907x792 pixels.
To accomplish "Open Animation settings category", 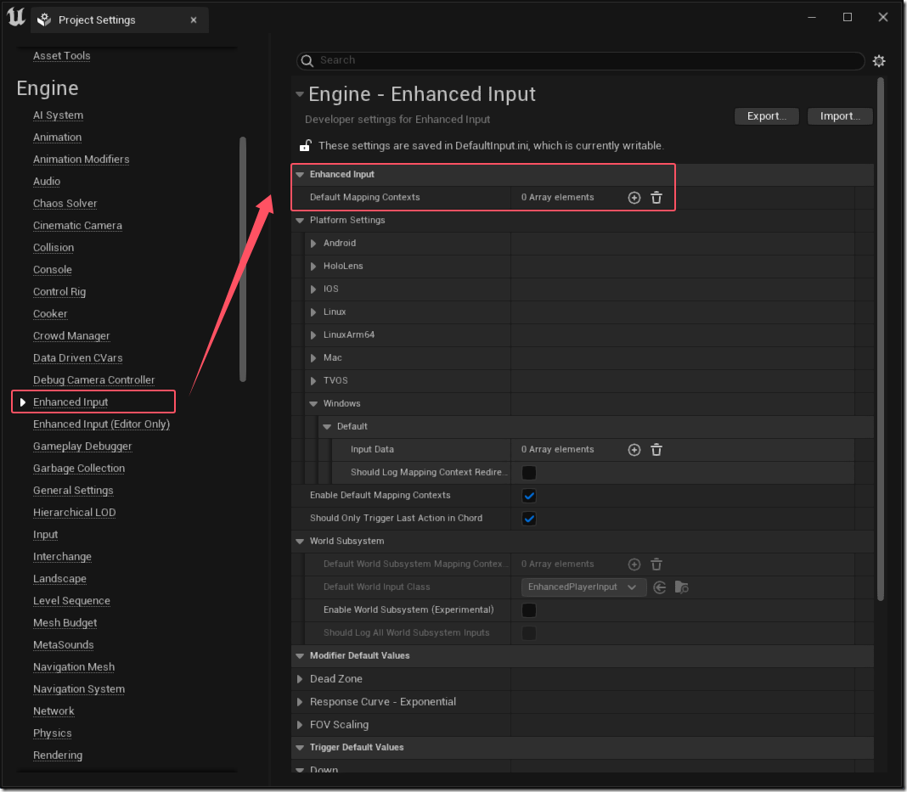I will tap(57, 137).
